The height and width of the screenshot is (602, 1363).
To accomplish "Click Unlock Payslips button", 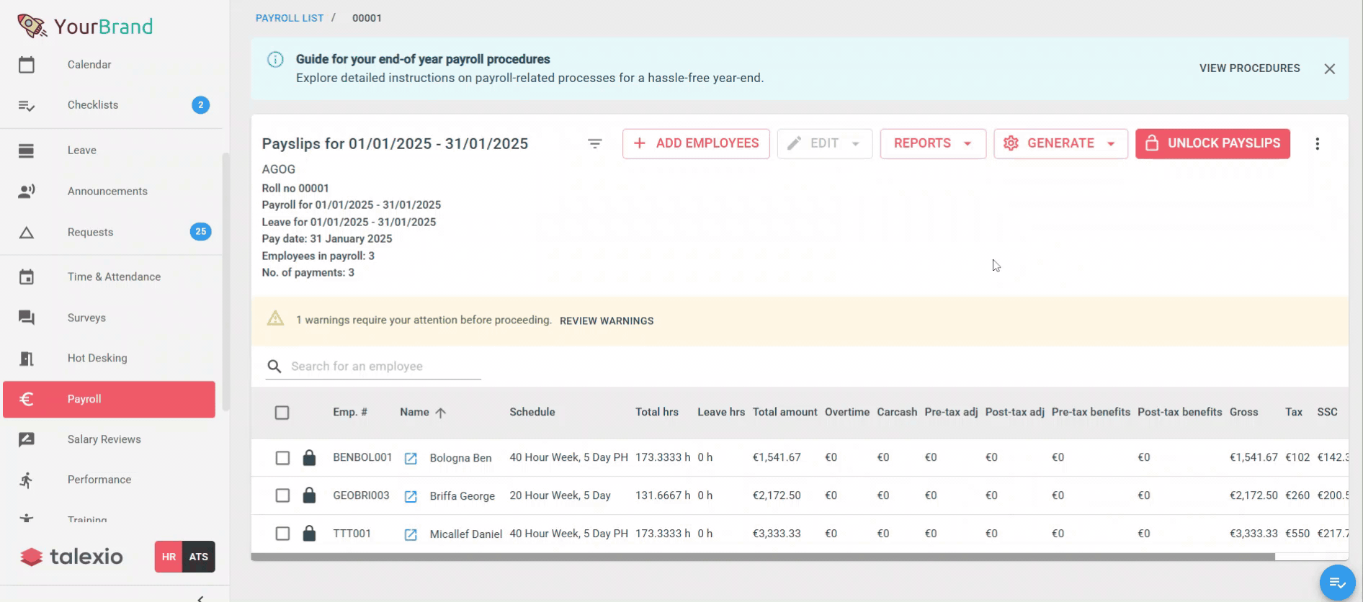I will (1212, 143).
